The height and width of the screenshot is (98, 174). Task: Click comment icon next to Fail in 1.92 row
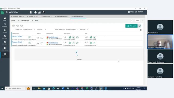click(42, 38)
